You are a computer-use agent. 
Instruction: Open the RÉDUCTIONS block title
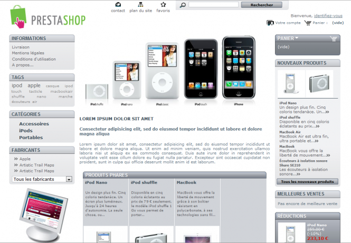coord(292,216)
